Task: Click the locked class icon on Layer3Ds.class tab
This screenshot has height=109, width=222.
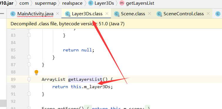Action: 68,14
